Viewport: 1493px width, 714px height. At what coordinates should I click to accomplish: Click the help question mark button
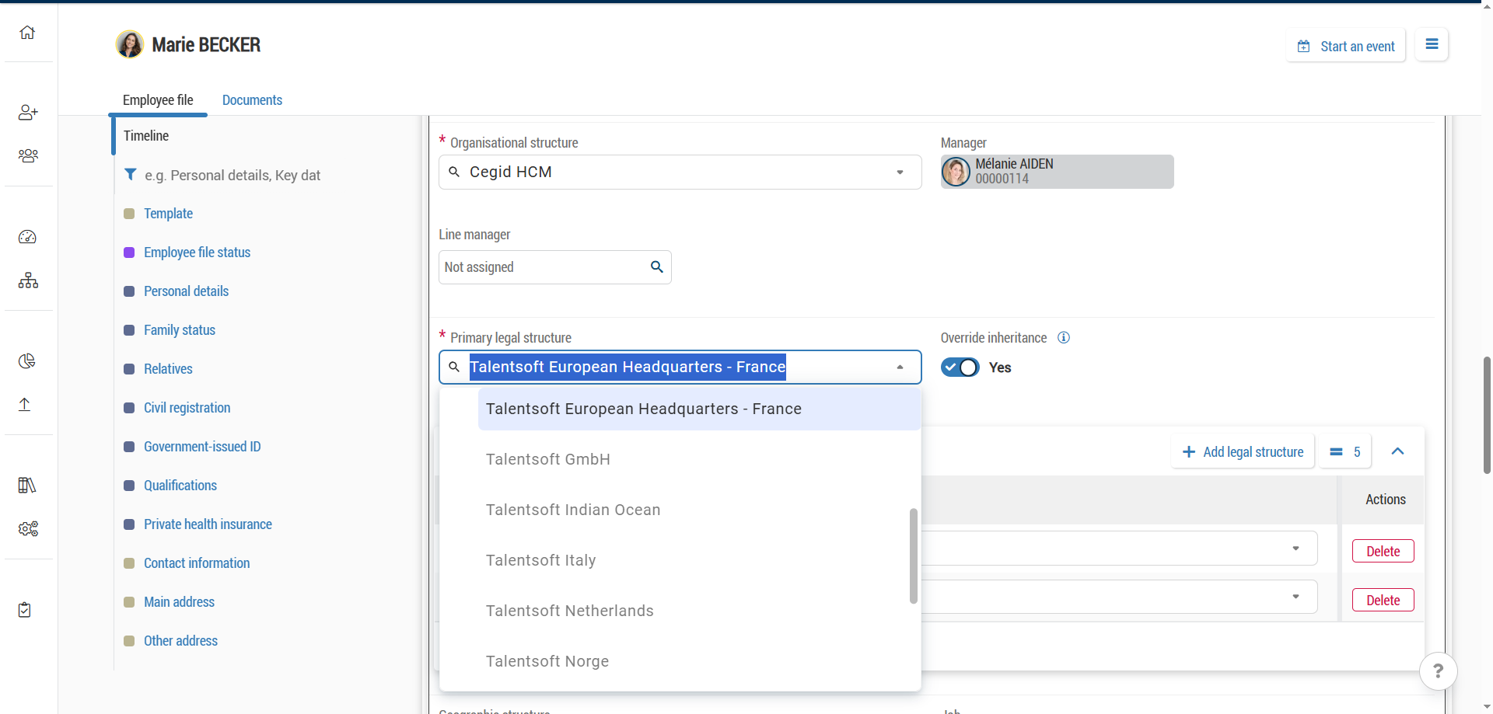coord(1438,670)
